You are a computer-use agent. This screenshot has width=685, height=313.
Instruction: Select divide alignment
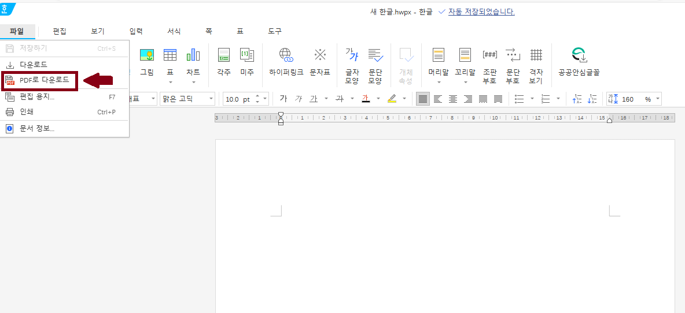click(x=498, y=99)
